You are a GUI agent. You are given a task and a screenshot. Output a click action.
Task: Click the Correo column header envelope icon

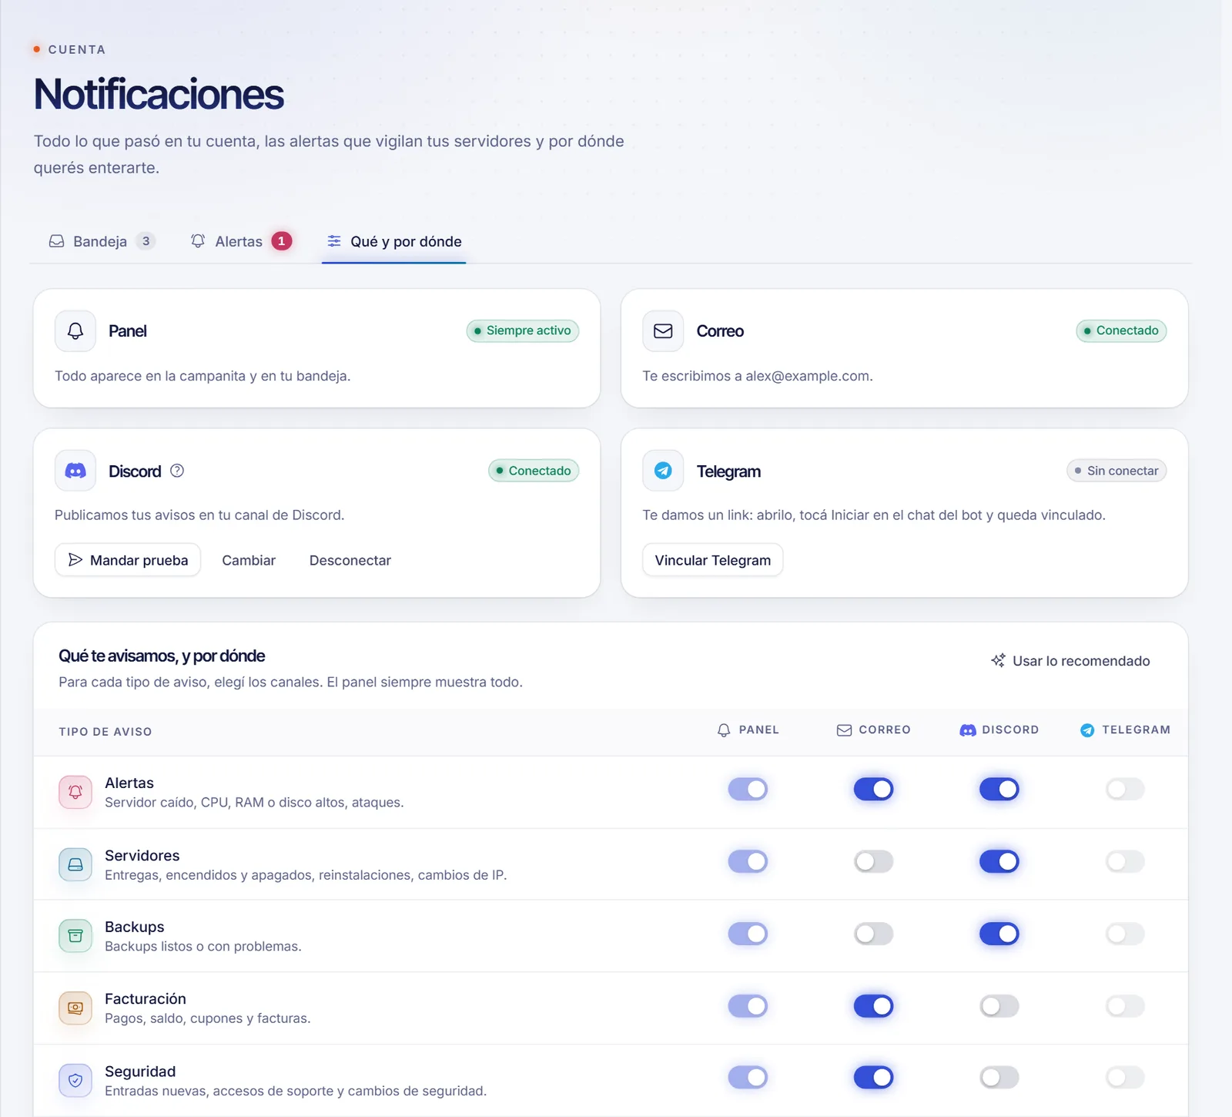point(844,730)
